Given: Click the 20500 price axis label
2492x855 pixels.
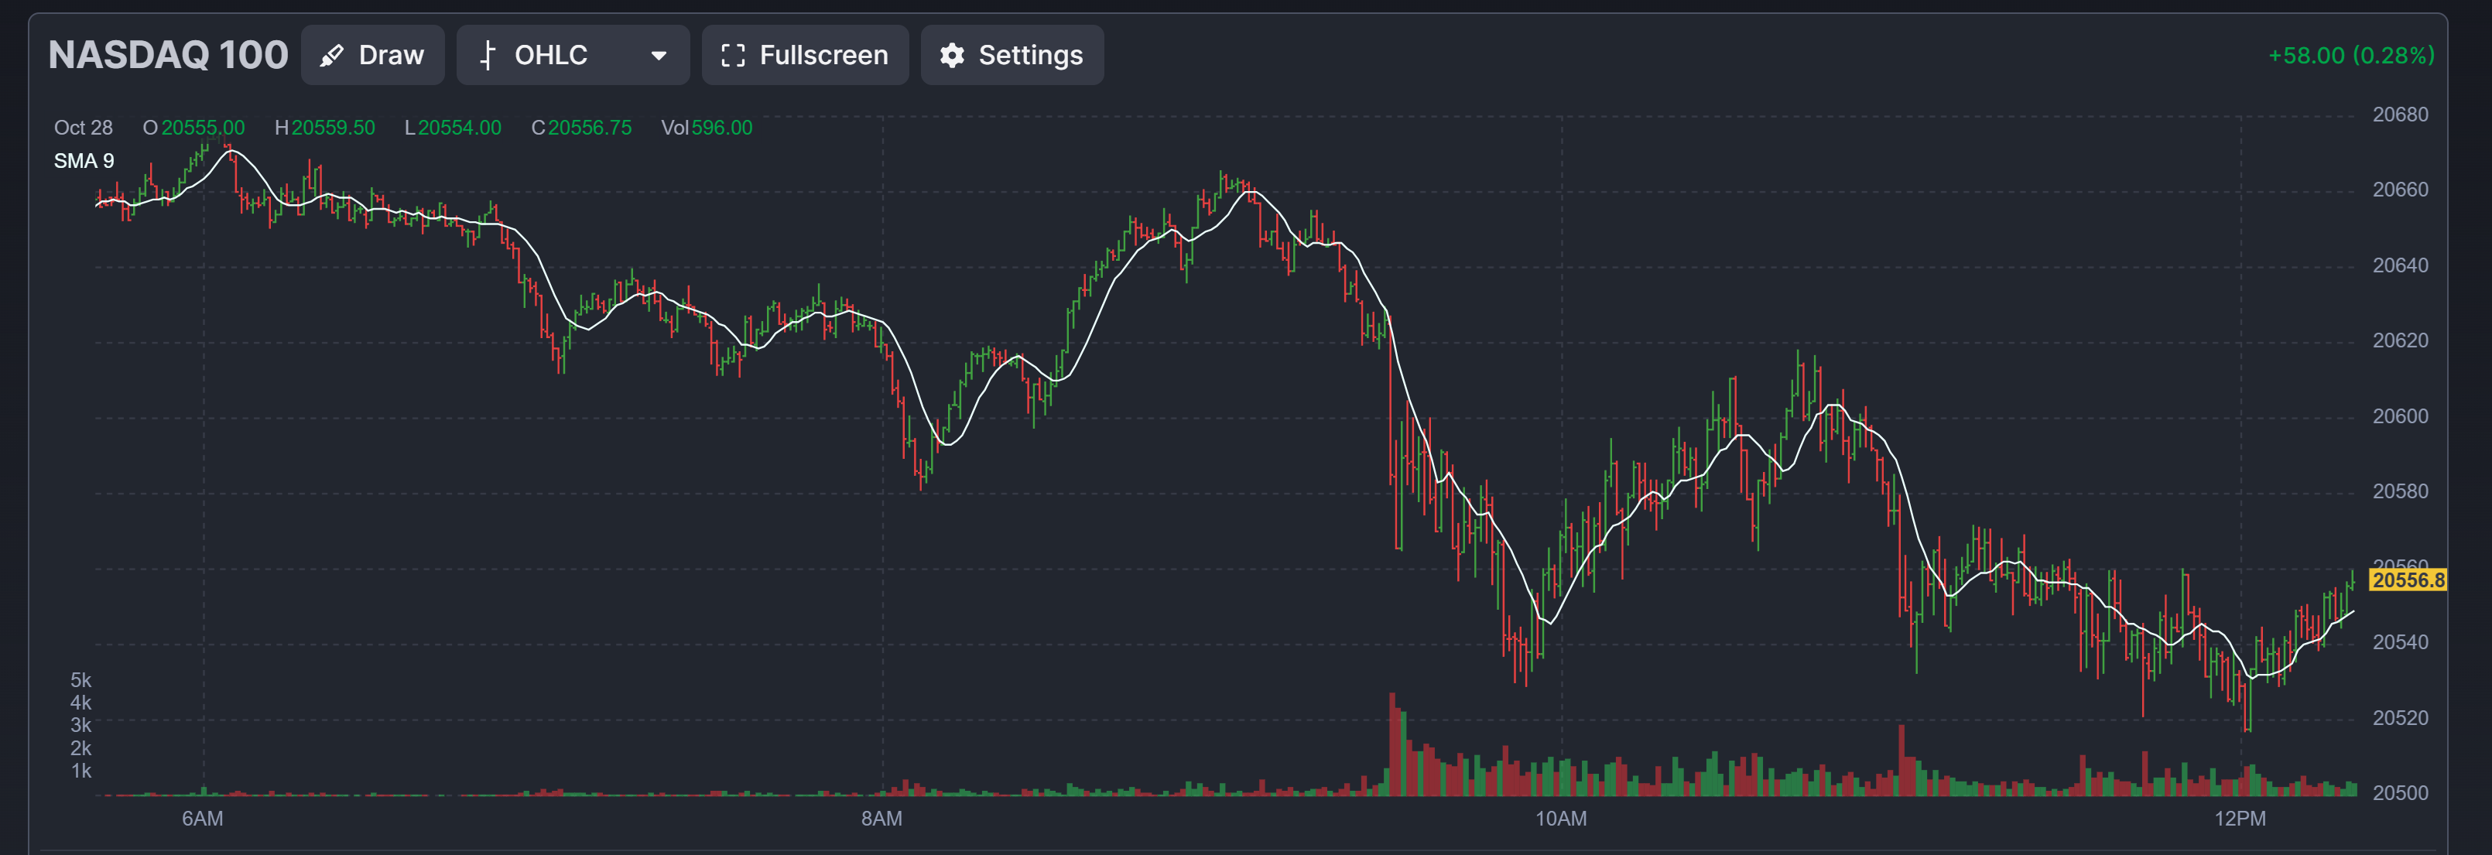Looking at the screenshot, I should tap(2399, 793).
